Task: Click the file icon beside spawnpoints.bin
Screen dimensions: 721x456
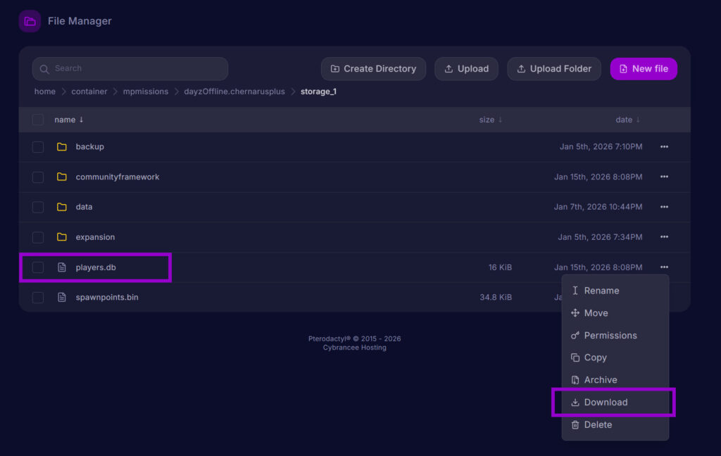Action: coord(62,297)
